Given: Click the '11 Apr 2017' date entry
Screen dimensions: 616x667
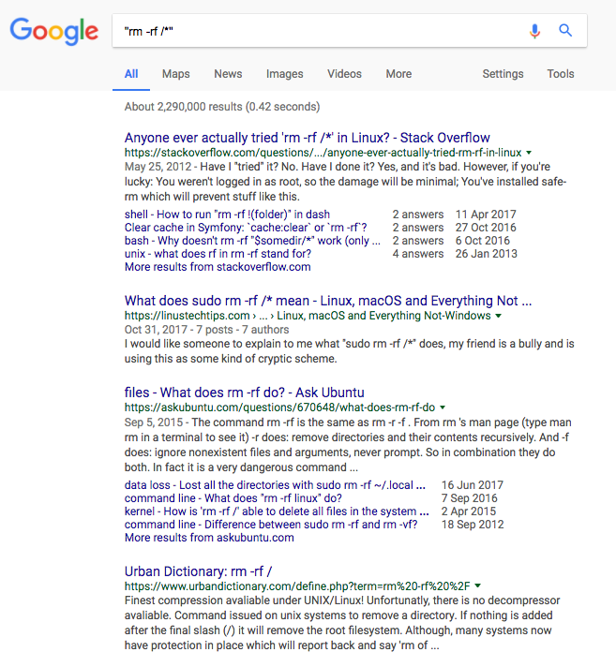Looking at the screenshot, I should [486, 215].
